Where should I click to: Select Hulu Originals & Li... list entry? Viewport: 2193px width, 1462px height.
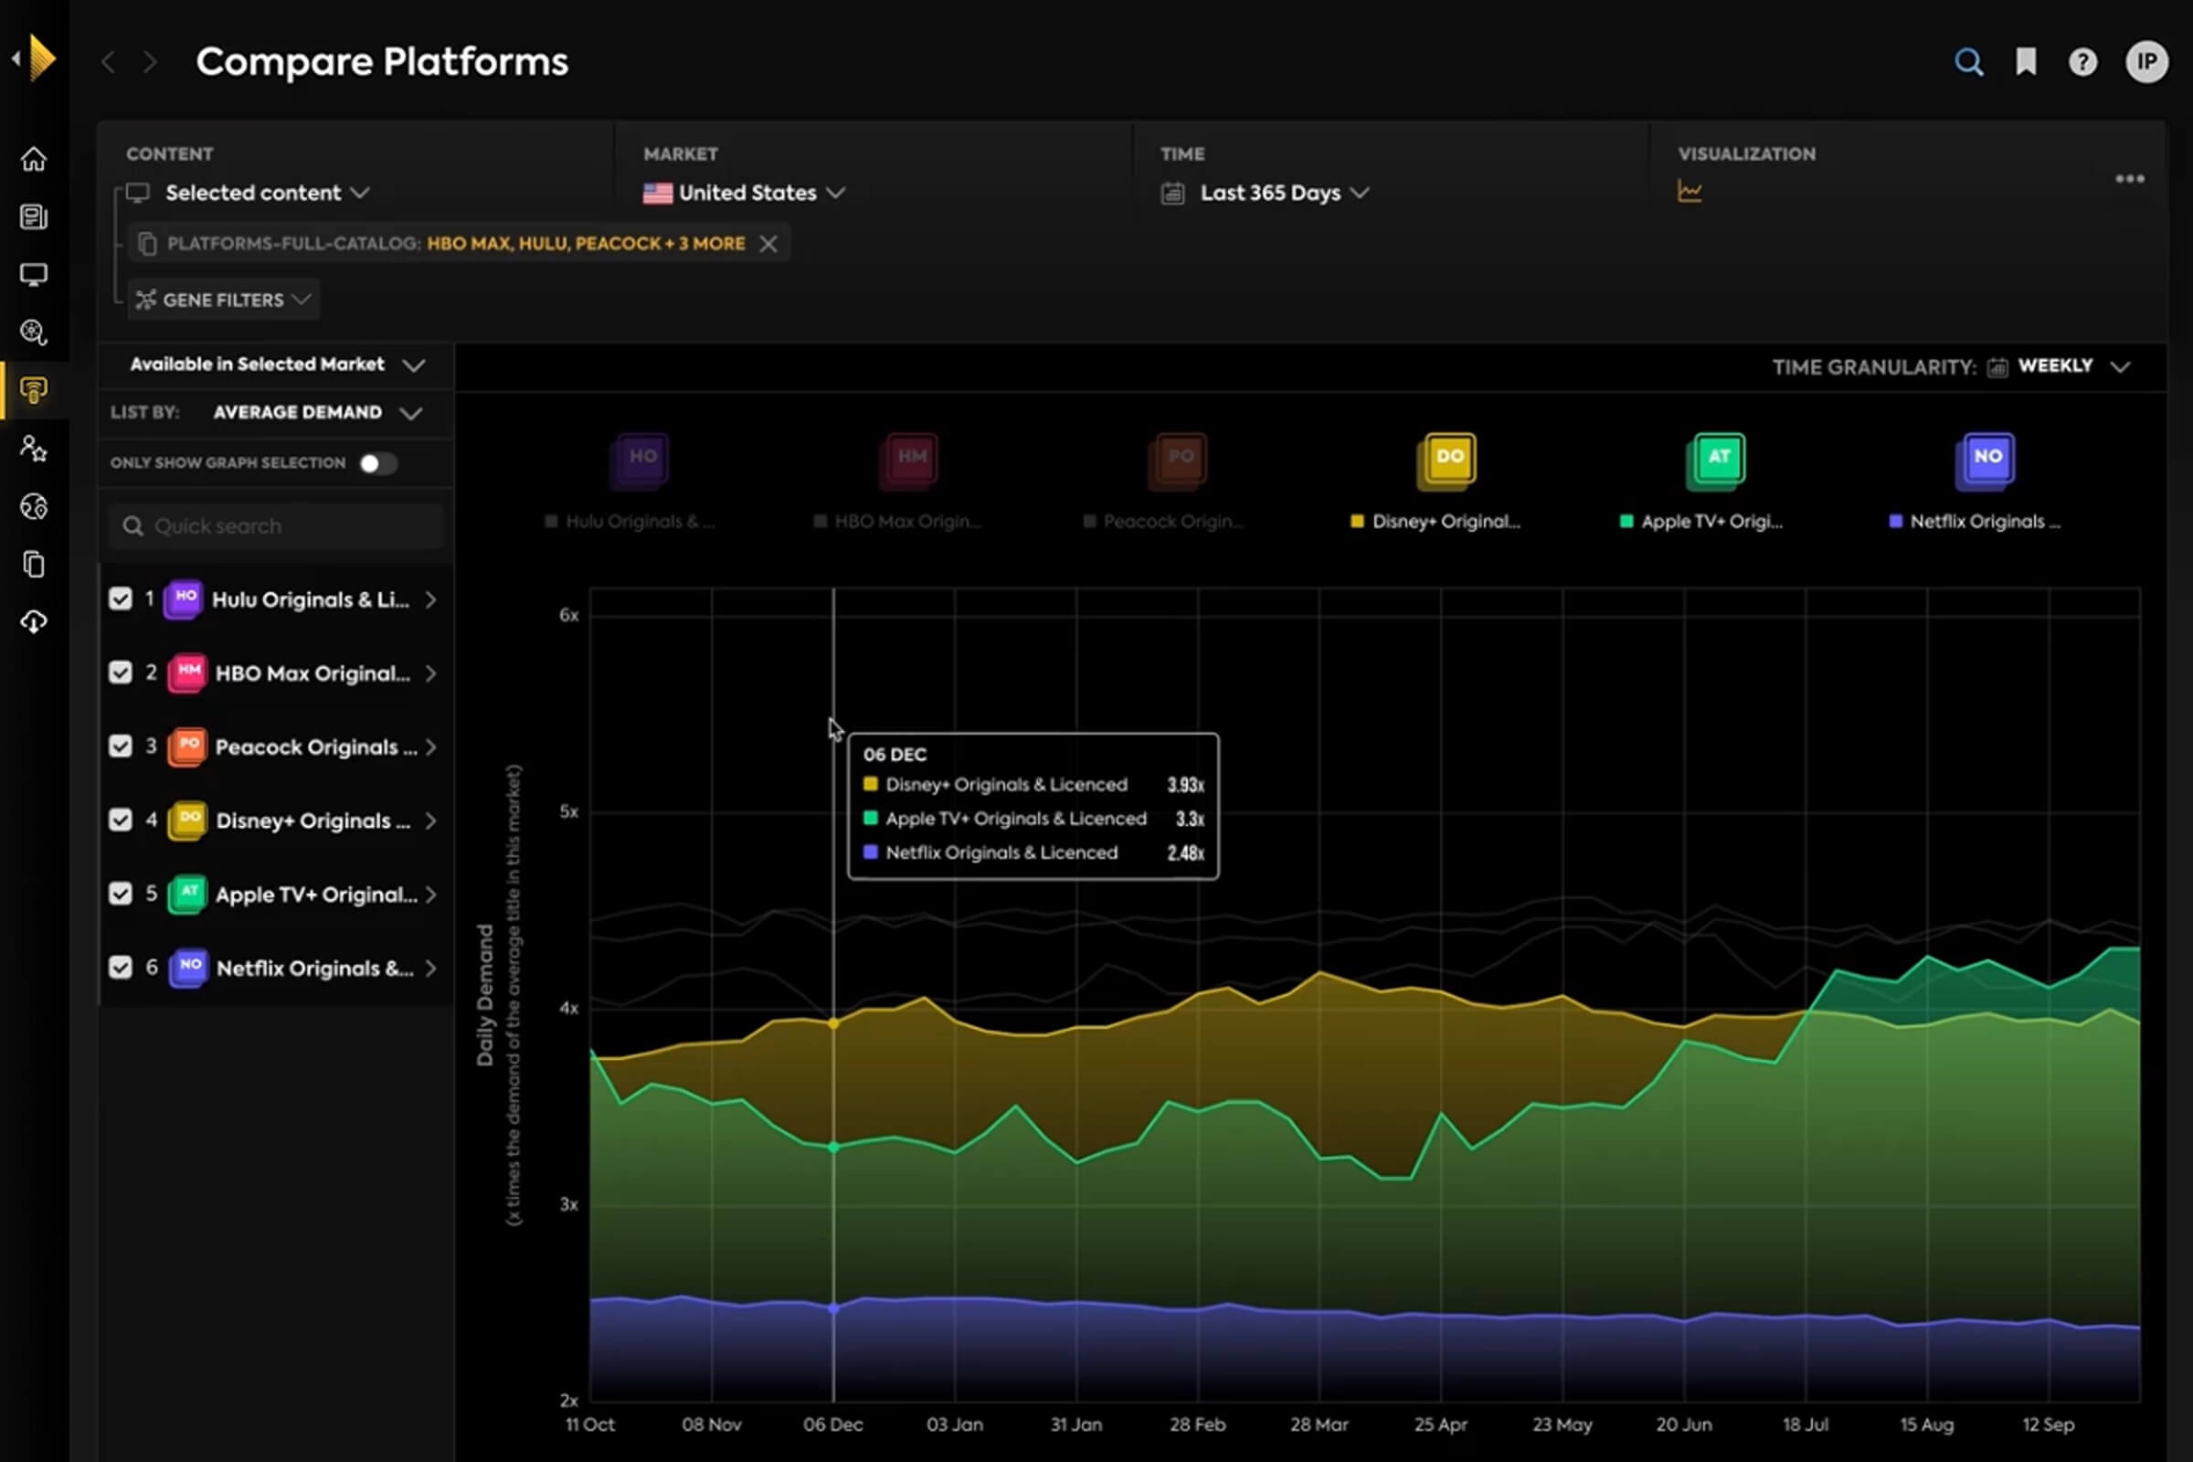pos(311,599)
